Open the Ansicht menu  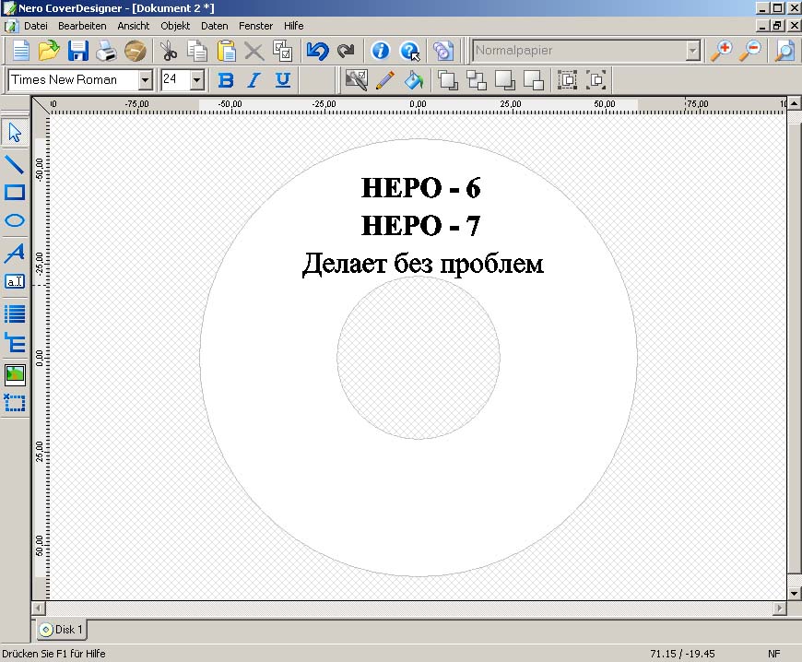(x=134, y=26)
